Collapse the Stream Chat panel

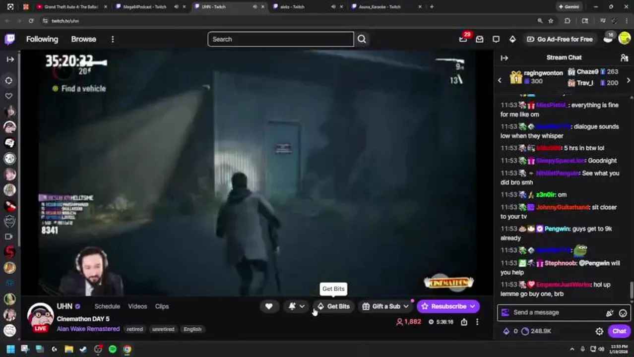(505, 58)
